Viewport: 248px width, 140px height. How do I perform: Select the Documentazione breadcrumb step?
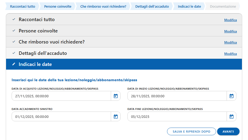click(x=223, y=6)
